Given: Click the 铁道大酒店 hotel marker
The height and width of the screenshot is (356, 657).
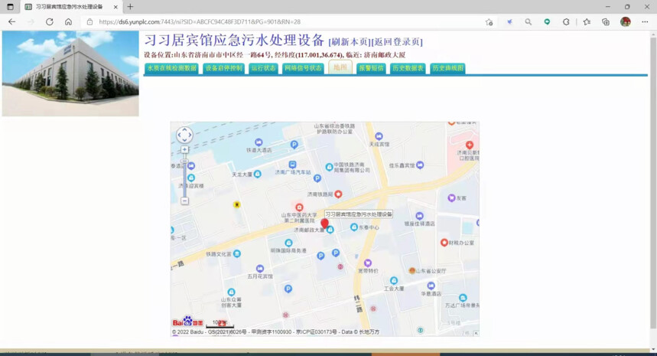Looking at the screenshot, I should pos(259,142).
